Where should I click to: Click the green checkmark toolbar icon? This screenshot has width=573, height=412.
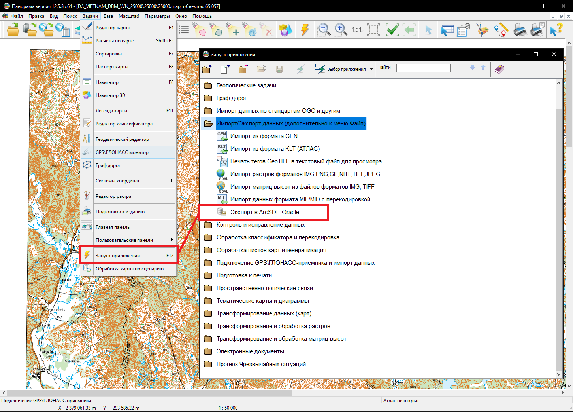(392, 30)
